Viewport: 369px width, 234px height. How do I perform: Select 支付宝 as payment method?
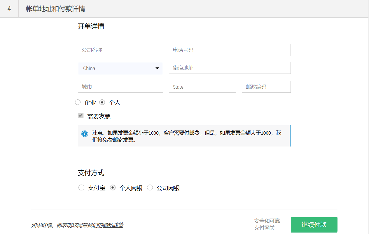click(x=81, y=188)
